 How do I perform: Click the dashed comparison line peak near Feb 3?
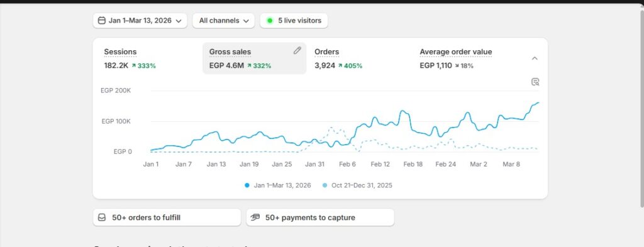click(x=331, y=128)
